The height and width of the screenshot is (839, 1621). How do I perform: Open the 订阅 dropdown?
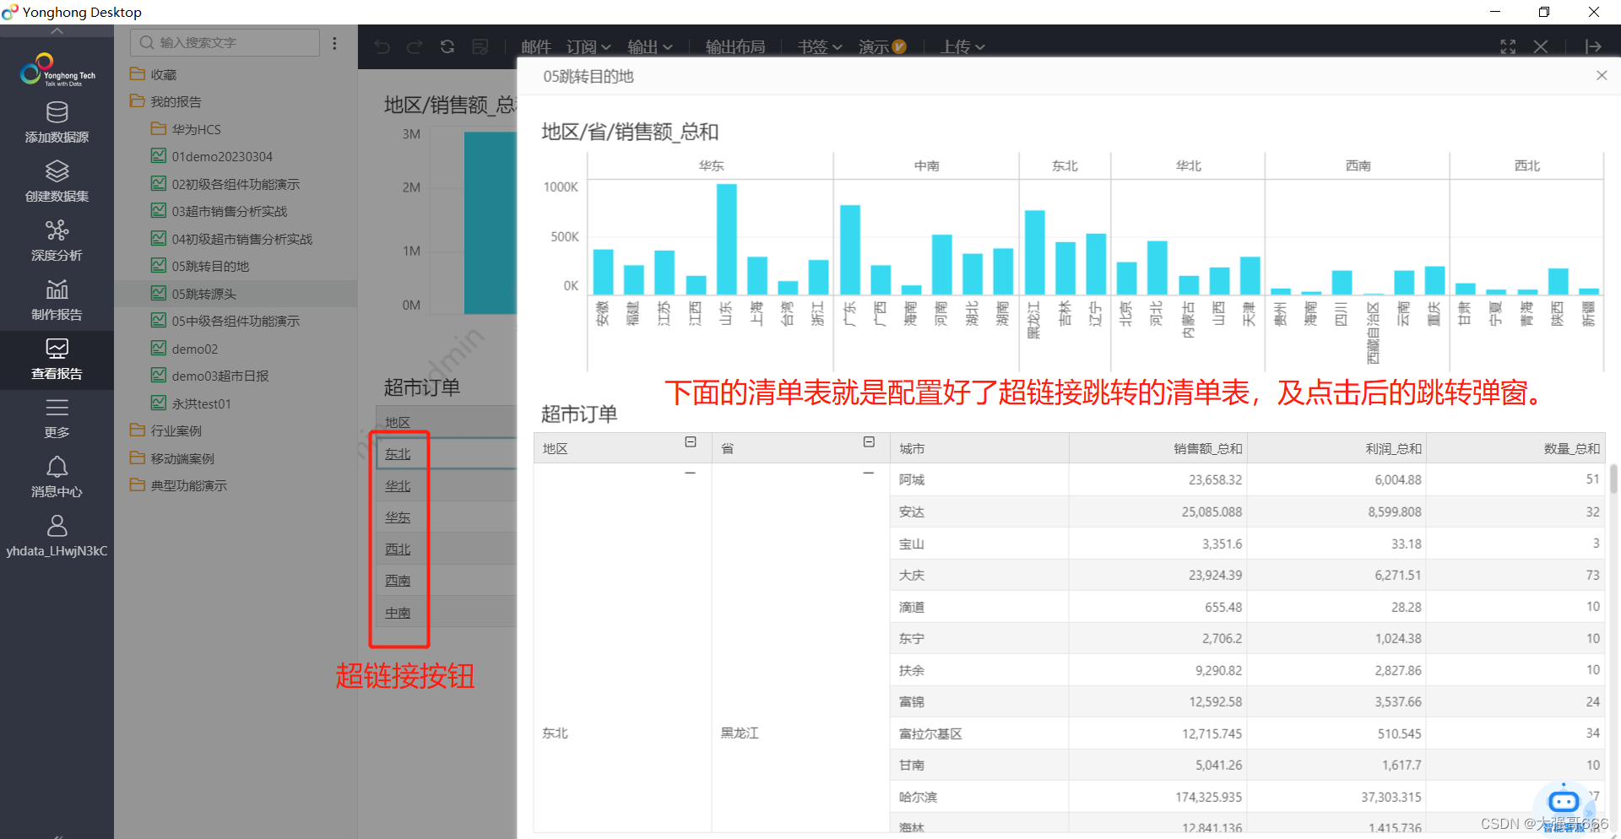pos(588,46)
